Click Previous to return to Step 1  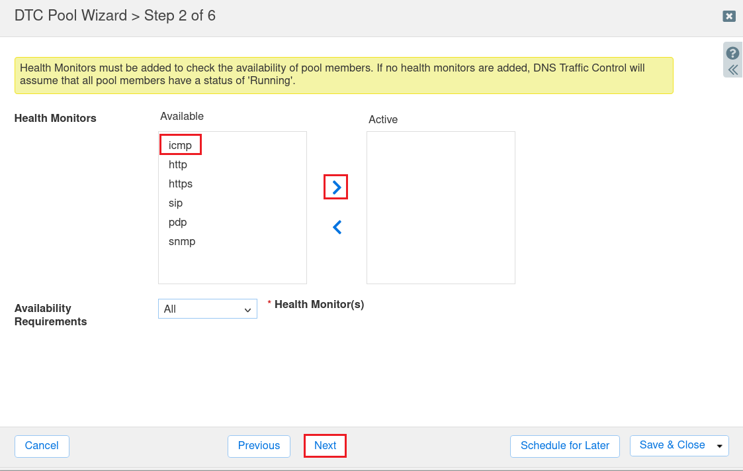click(259, 446)
